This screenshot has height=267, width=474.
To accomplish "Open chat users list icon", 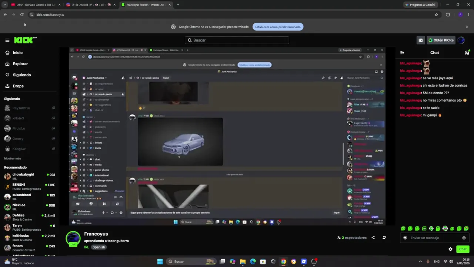I will click(467, 53).
